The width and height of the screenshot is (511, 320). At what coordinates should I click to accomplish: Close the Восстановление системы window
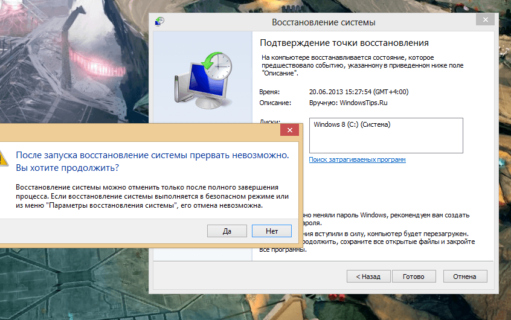coord(485,19)
